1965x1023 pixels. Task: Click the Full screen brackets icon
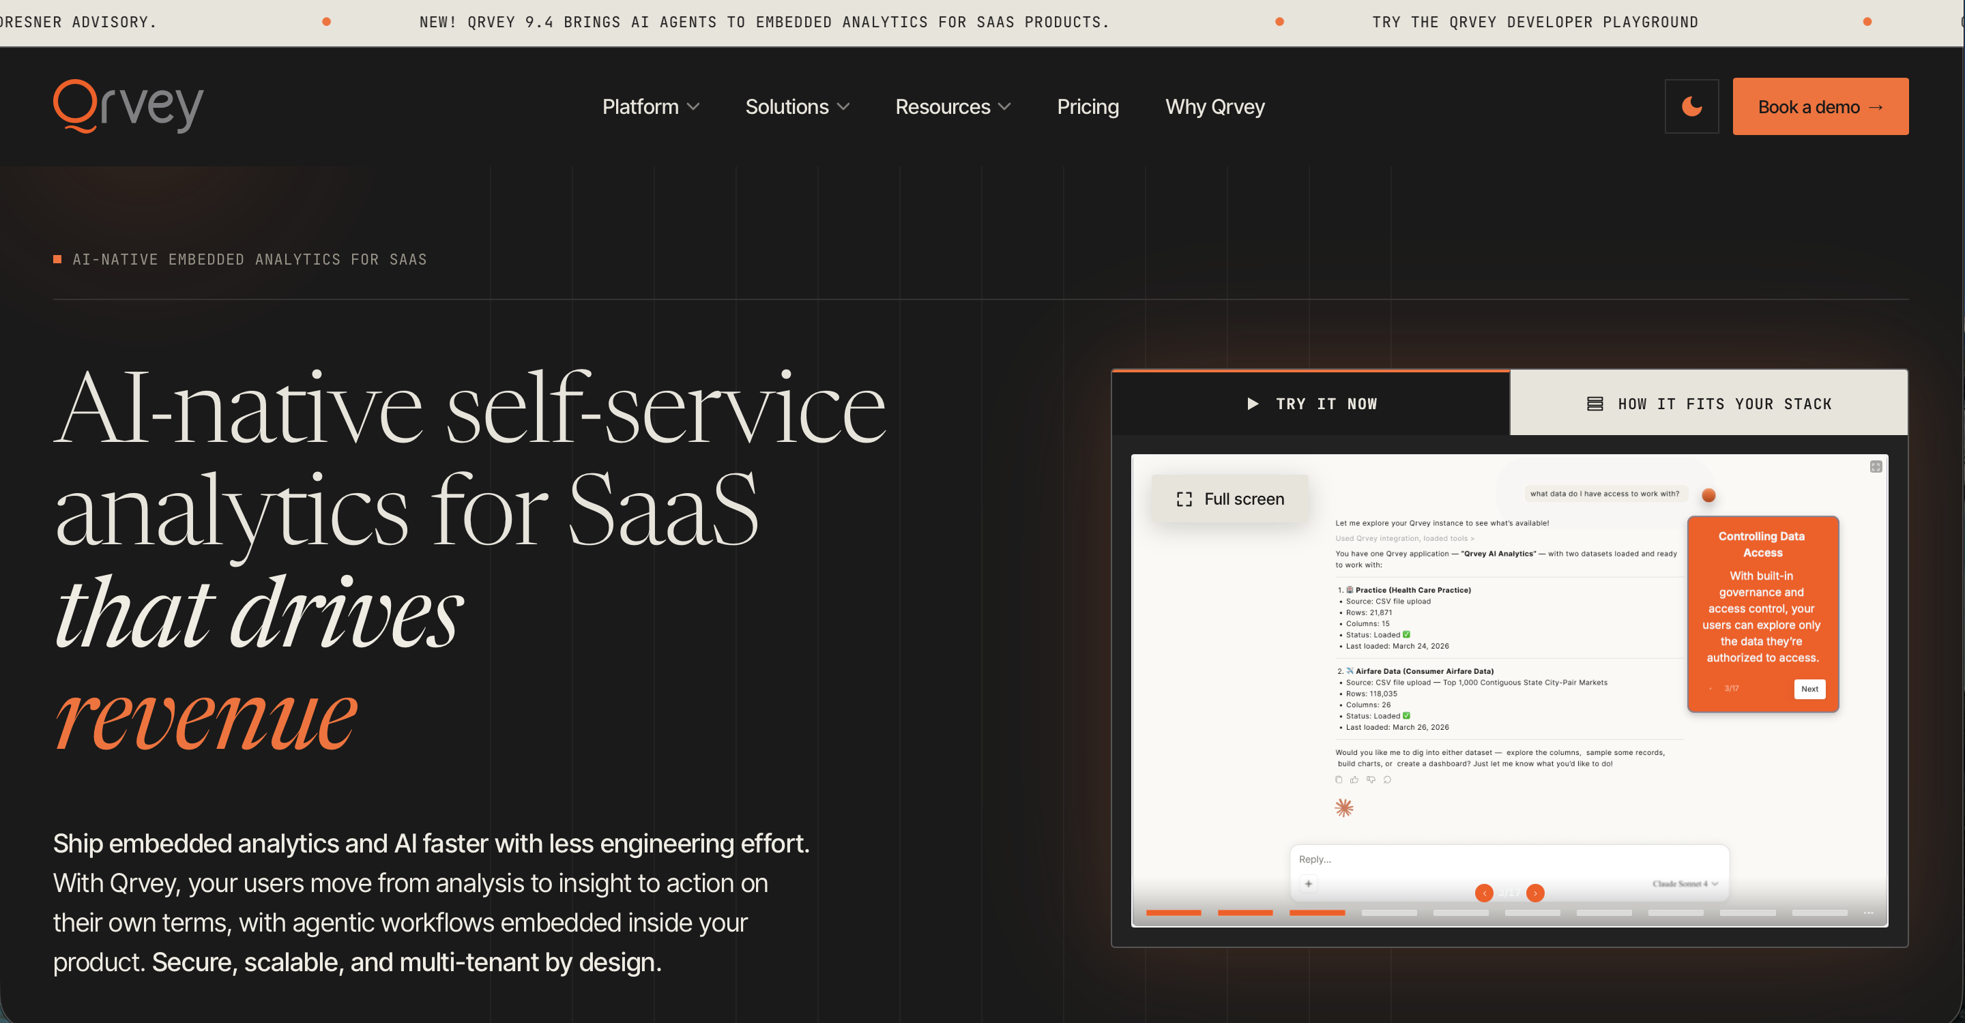[x=1184, y=499]
